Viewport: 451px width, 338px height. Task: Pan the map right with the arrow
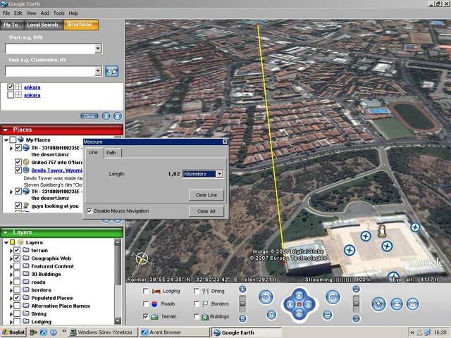[x=309, y=304]
